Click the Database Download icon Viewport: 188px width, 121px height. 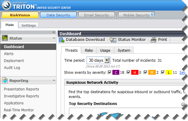coord(62,40)
